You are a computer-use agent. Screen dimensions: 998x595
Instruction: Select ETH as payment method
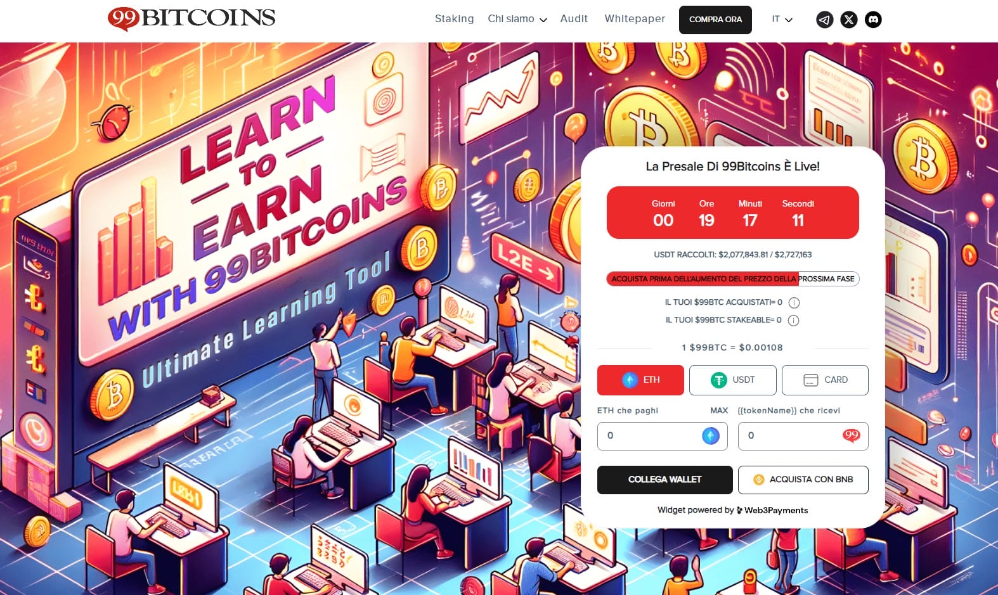[x=640, y=380]
